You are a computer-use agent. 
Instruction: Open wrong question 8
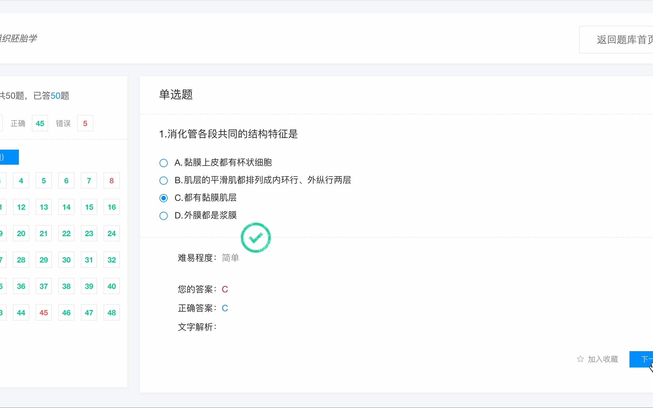(112, 181)
